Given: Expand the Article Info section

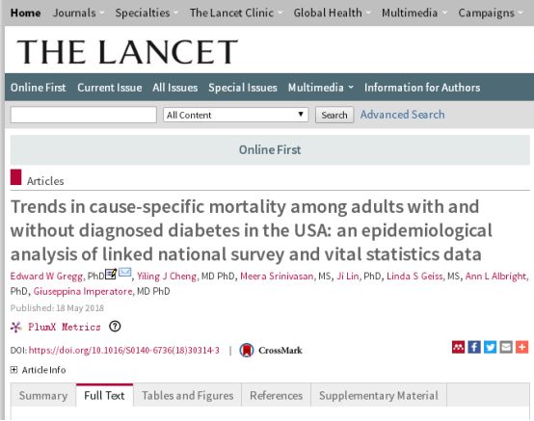Looking at the screenshot, I should [38, 370].
